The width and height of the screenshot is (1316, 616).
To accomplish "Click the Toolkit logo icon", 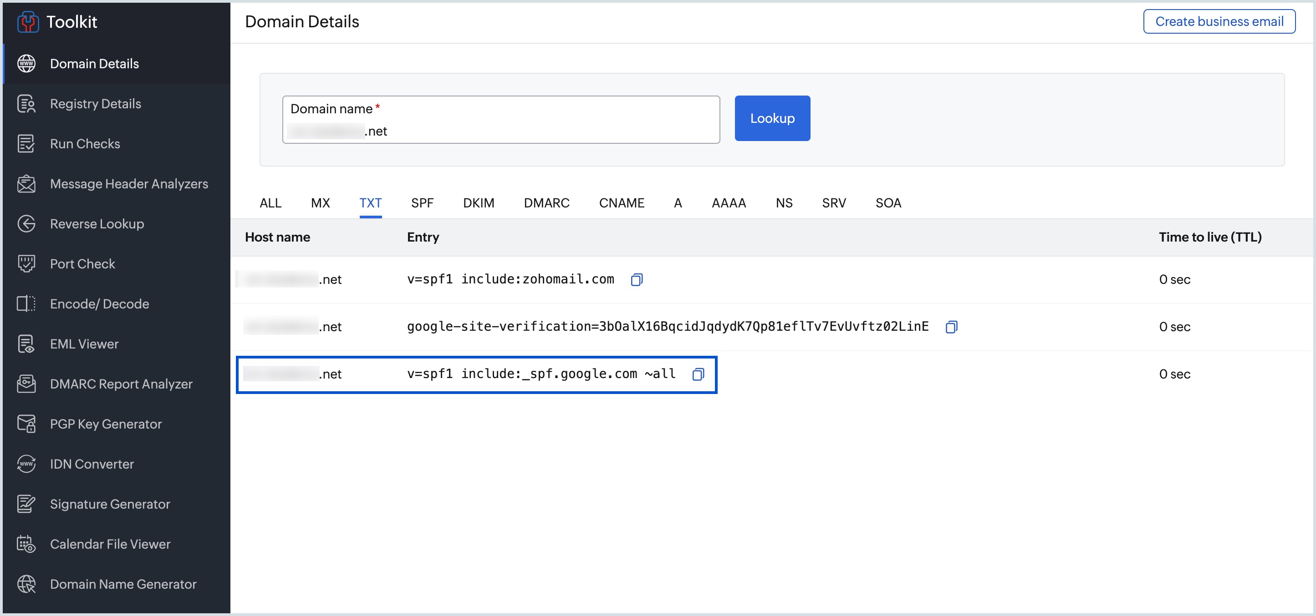I will pos(28,22).
